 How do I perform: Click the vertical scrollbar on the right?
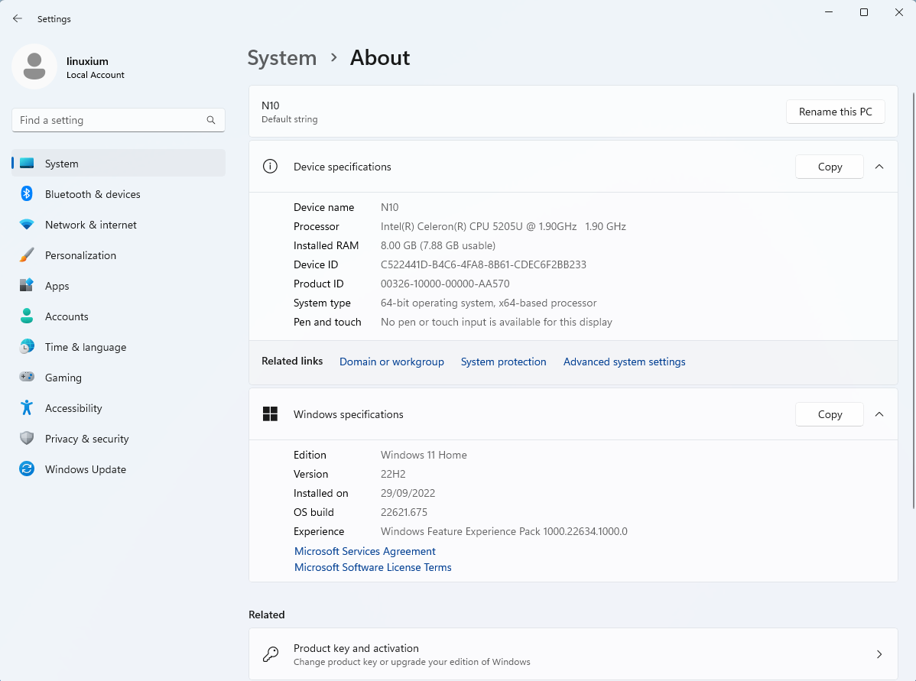(914, 300)
